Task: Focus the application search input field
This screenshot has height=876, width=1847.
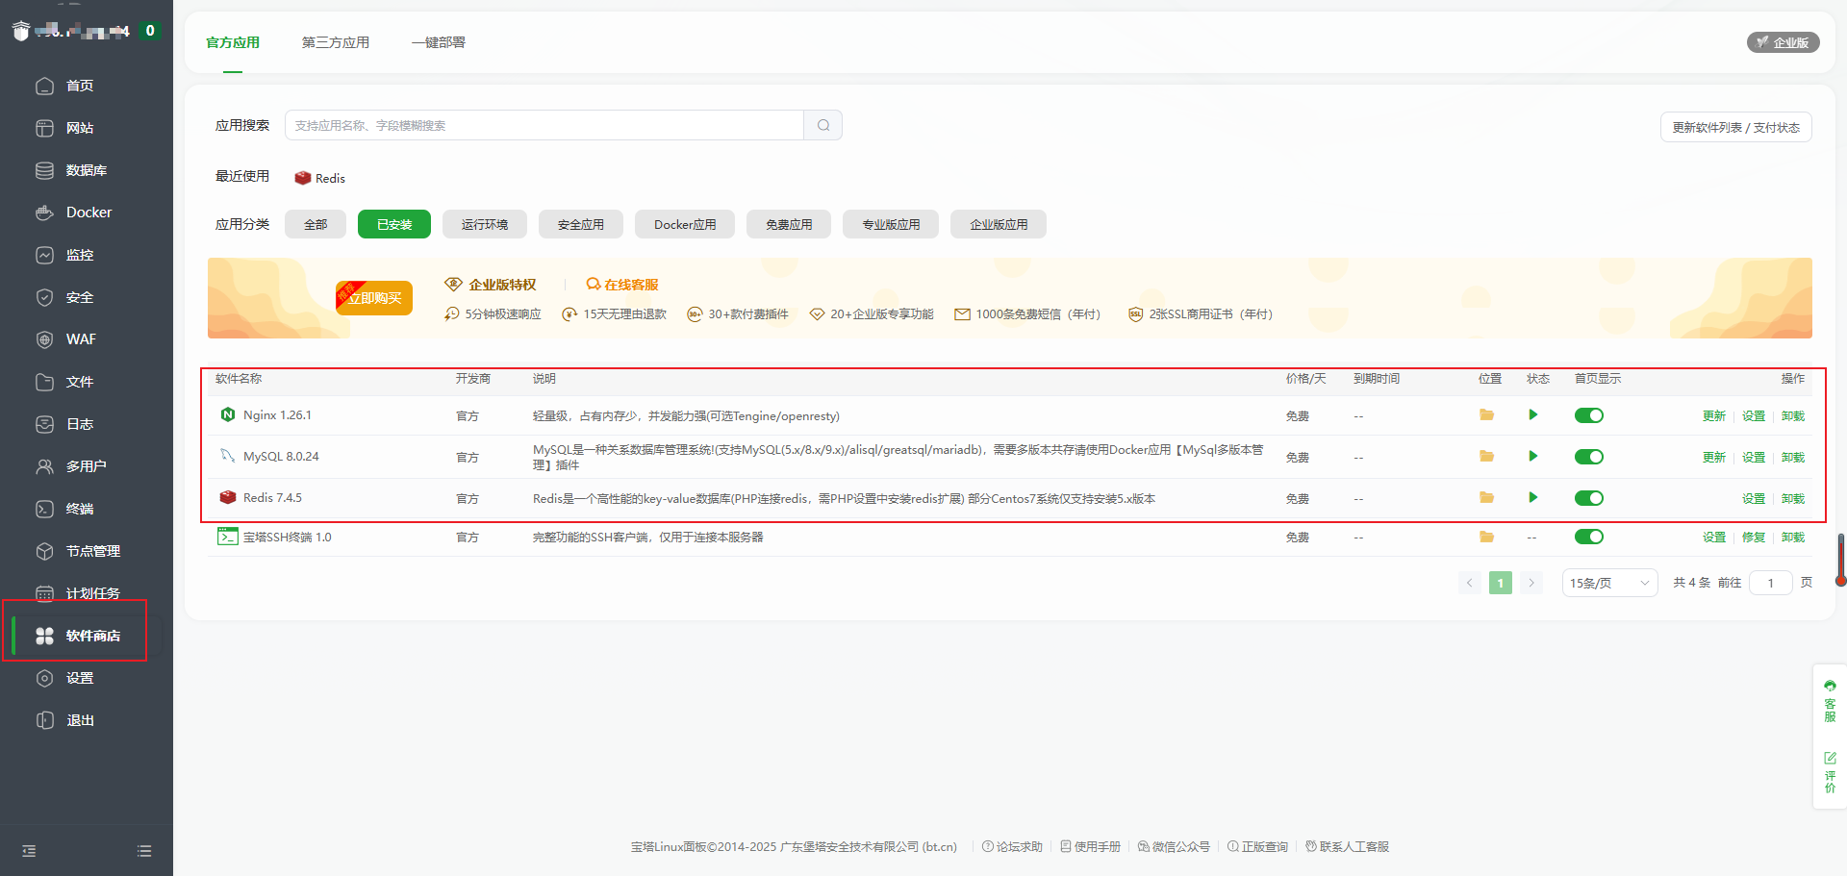Action: pyautogui.click(x=544, y=125)
